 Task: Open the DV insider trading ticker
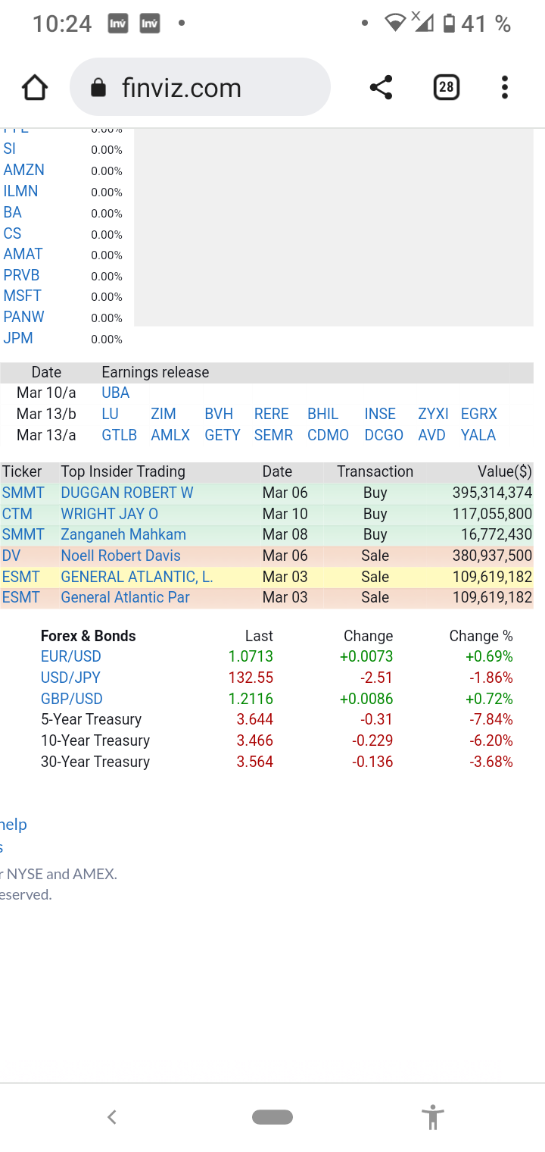[x=11, y=556]
